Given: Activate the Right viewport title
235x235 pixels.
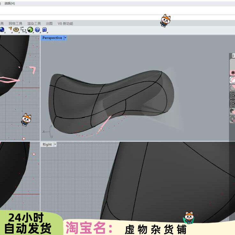Looking at the screenshot, I should 47,144.
